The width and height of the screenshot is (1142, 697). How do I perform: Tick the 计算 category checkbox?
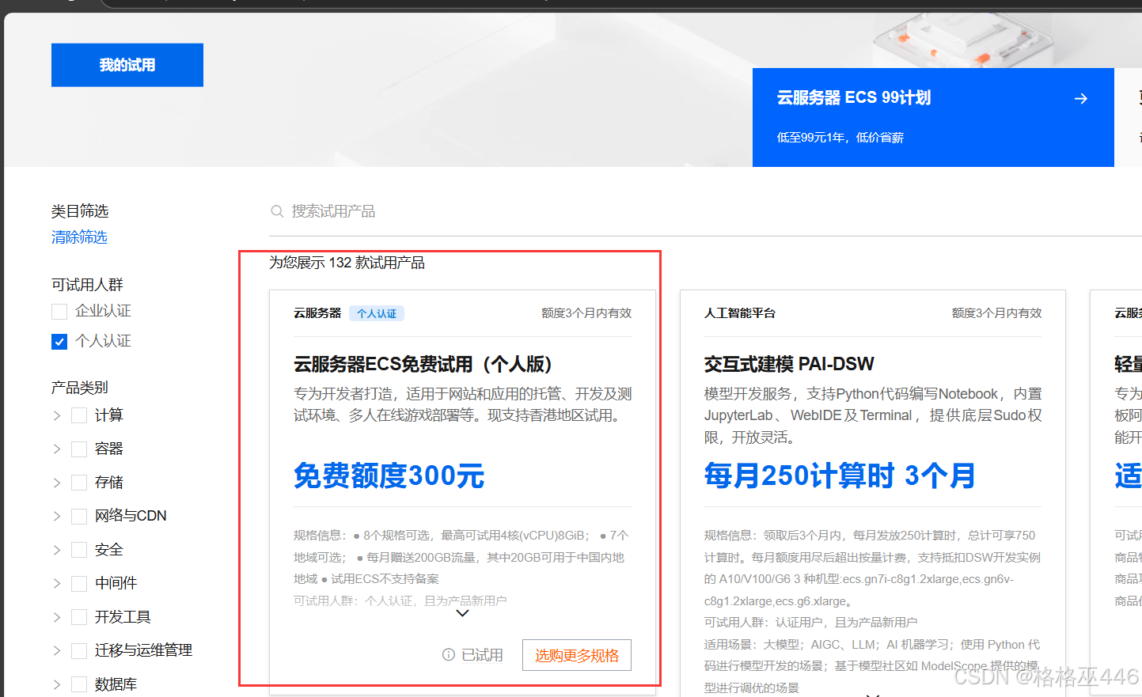tap(79, 415)
